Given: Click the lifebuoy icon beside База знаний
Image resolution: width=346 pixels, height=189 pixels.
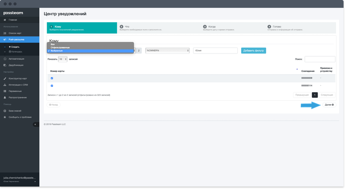Looking at the screenshot, I should [x=5, y=111].
